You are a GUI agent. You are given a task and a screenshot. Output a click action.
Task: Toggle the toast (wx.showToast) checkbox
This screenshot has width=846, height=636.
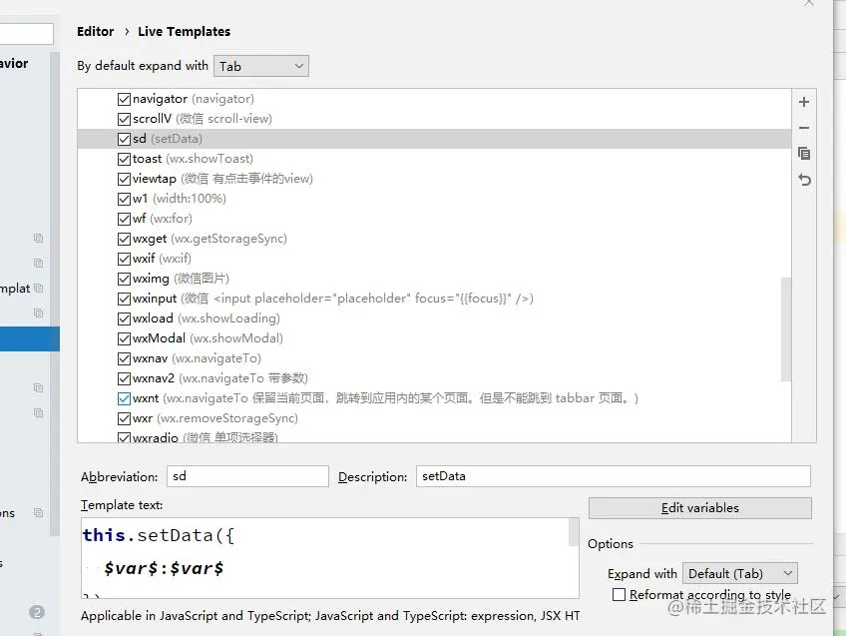tap(124, 159)
